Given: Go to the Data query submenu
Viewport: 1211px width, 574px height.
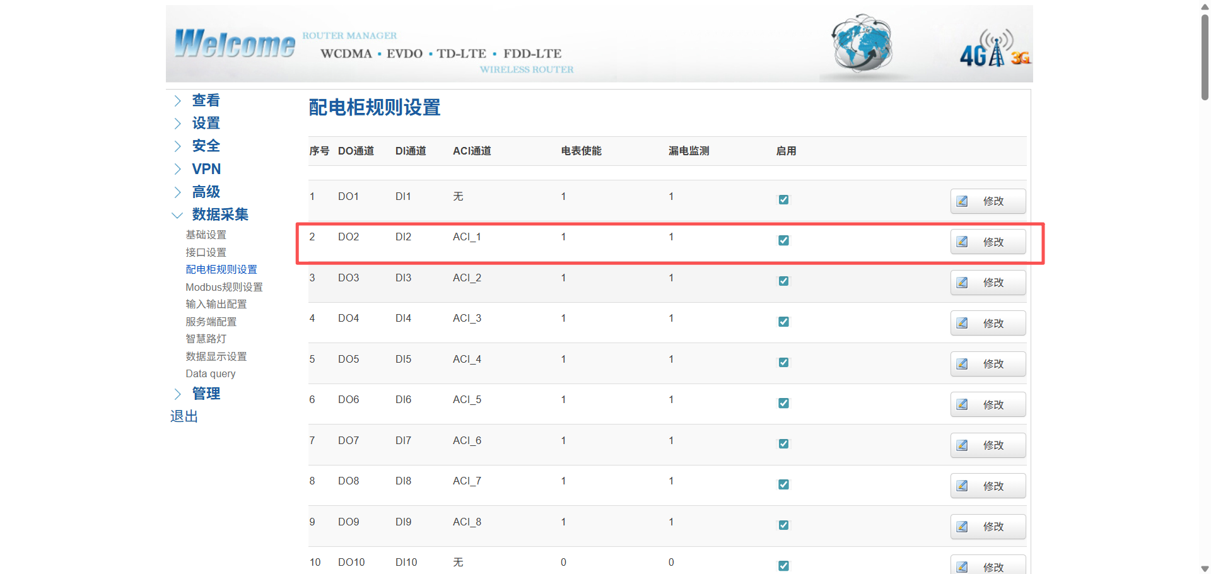Looking at the screenshot, I should (211, 373).
